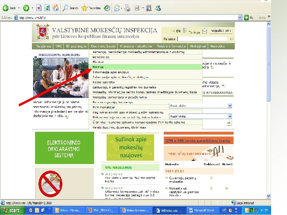Go to the Home page icon
Image resolution: width=287 pixels, height=215 pixels.
click(x=56, y=8)
